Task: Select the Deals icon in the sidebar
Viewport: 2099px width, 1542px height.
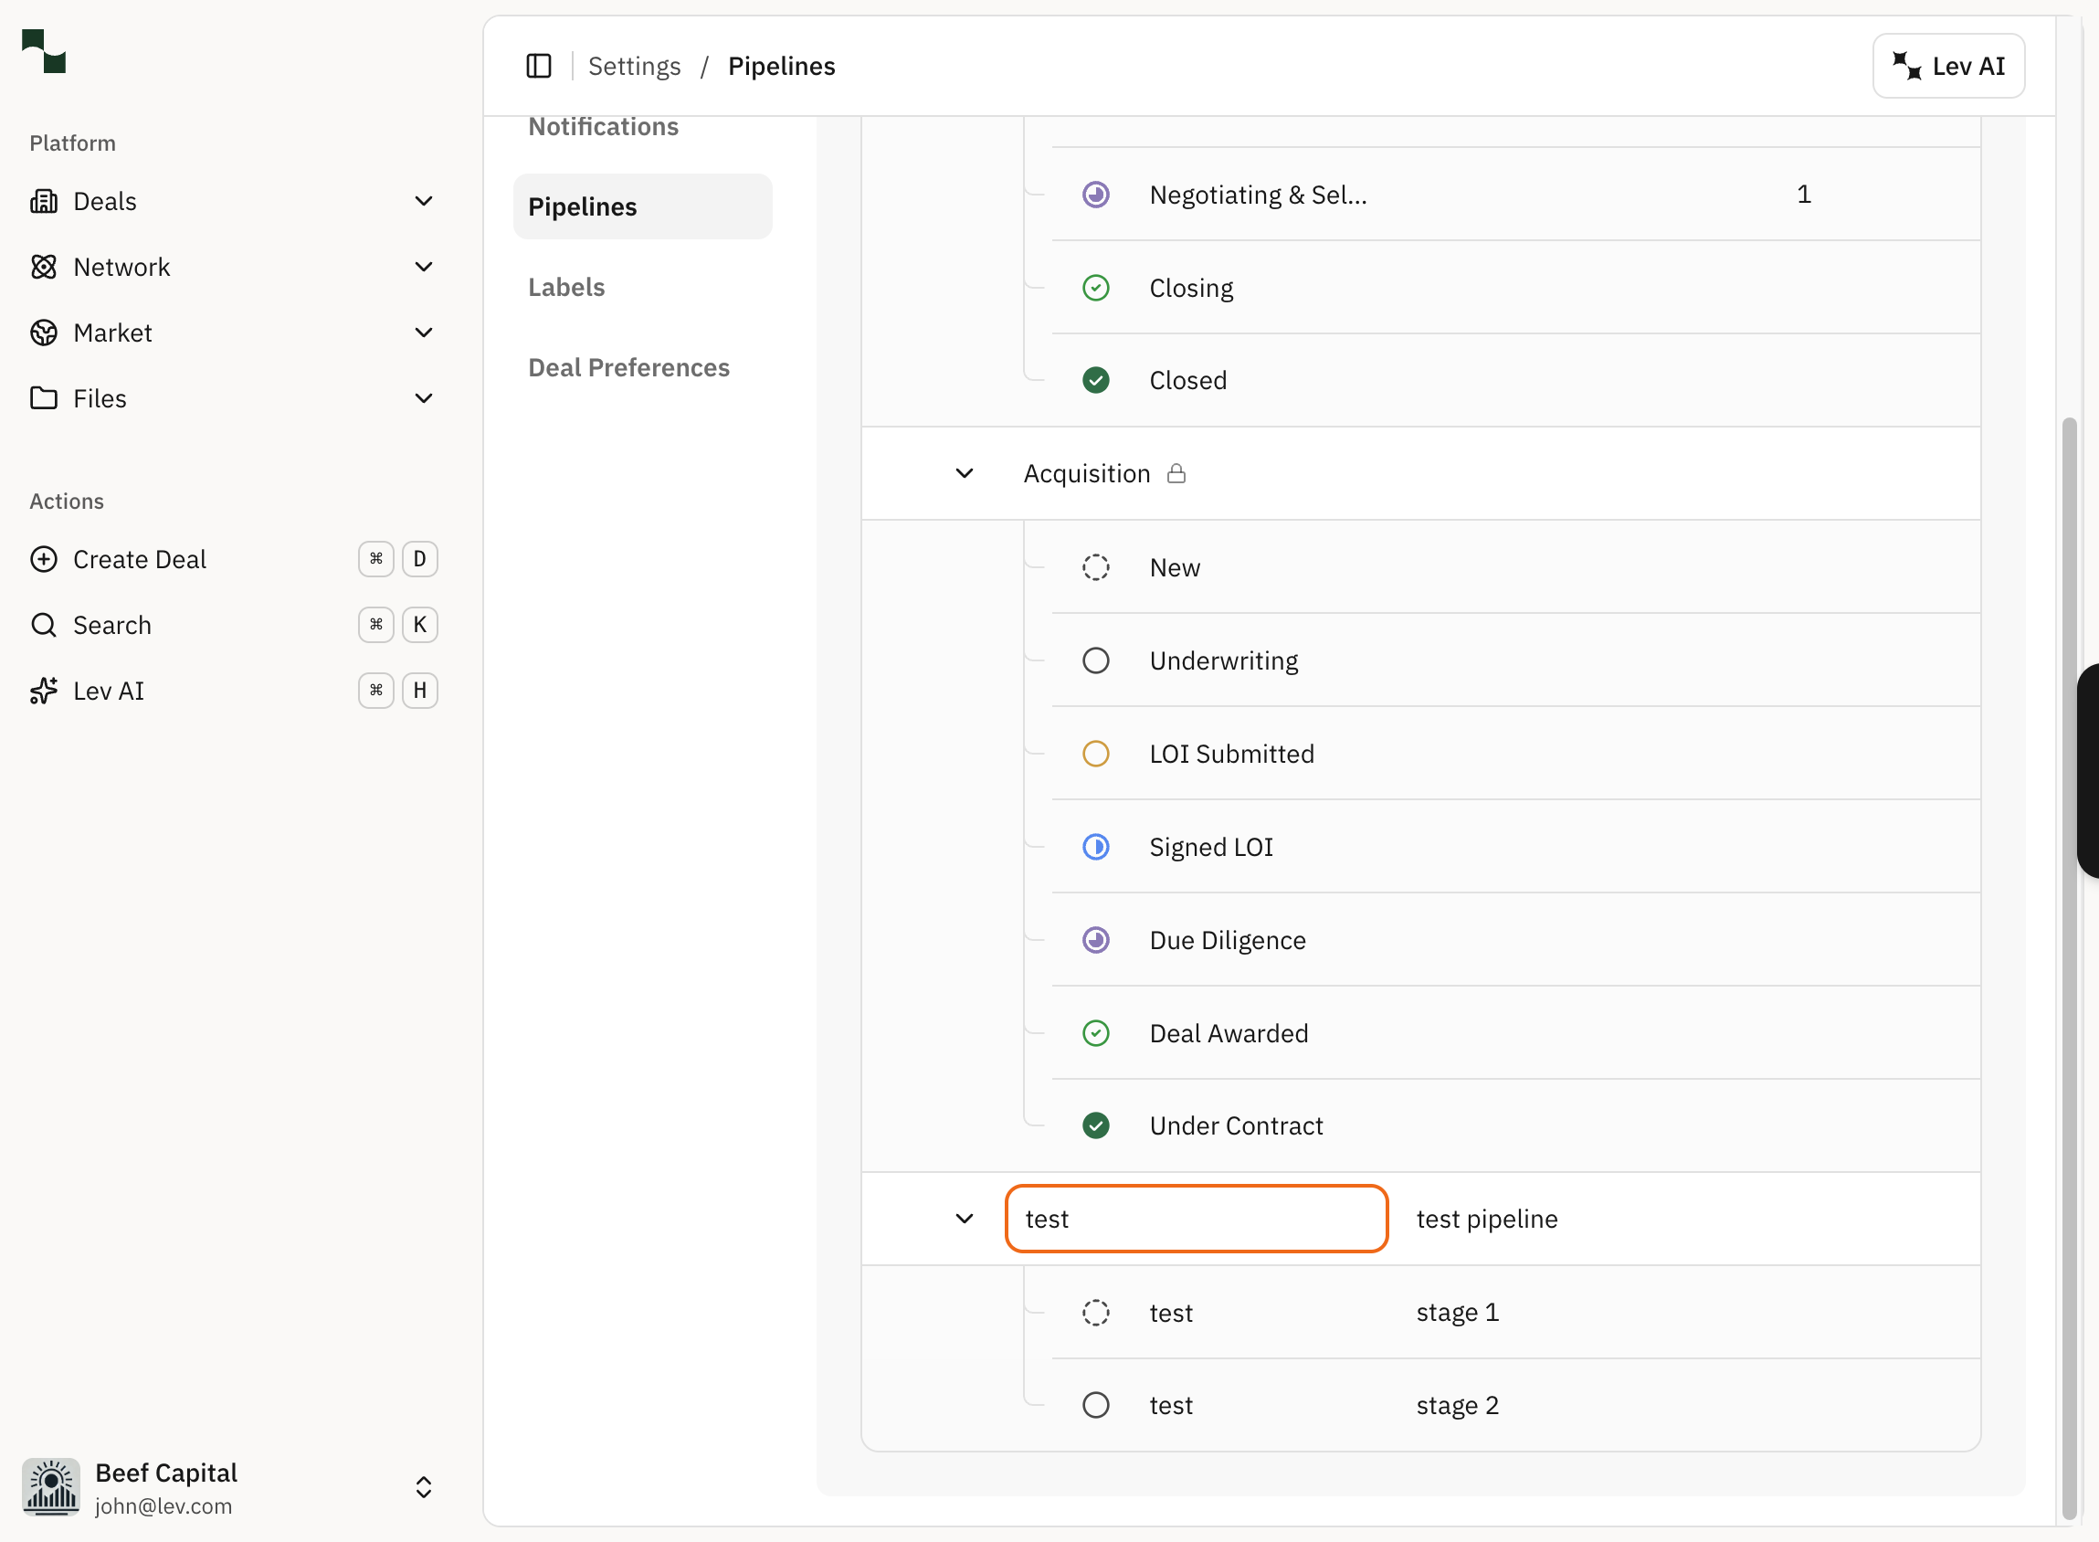Action: (x=44, y=201)
